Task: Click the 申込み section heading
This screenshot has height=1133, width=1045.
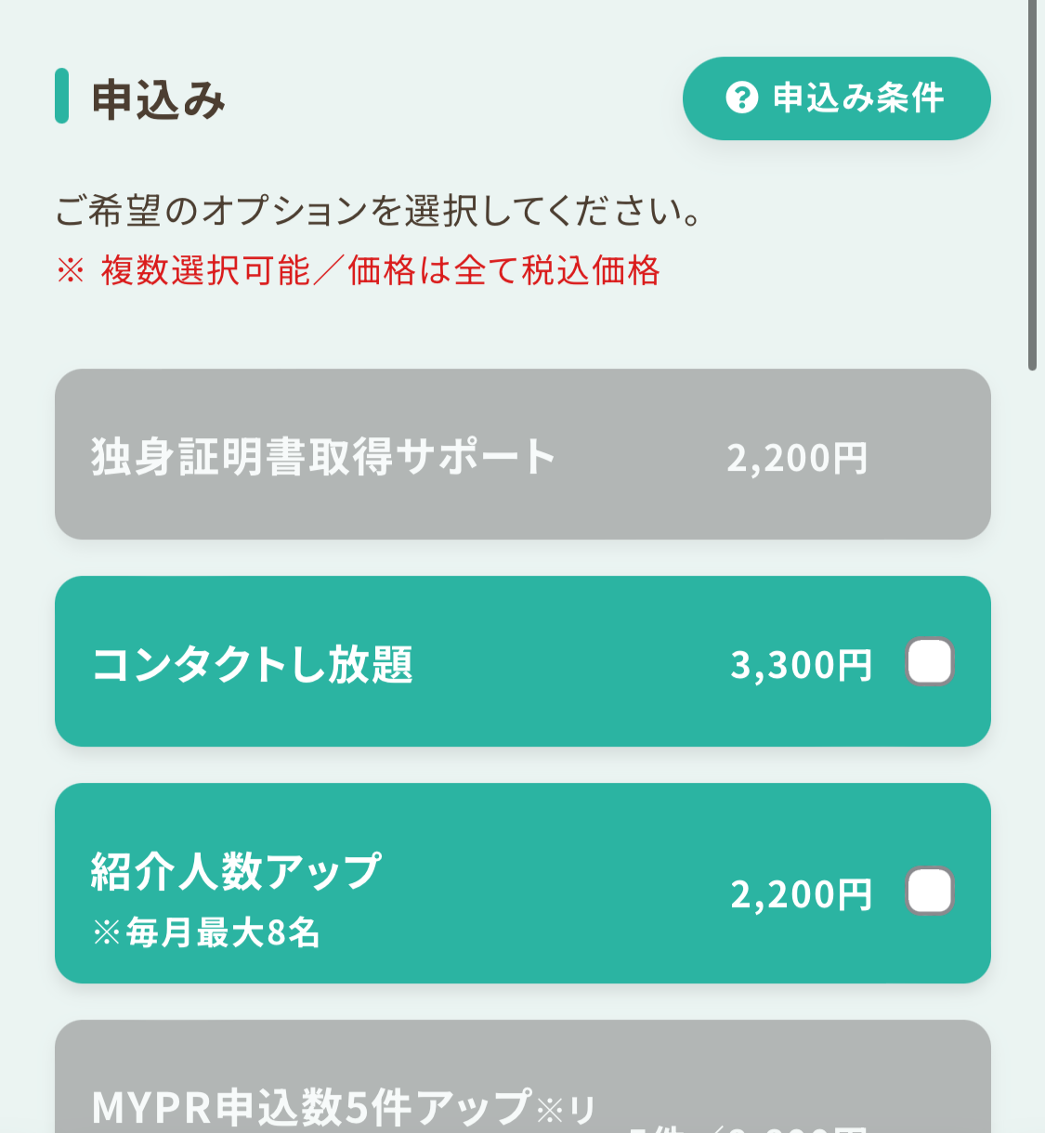Action: pos(159,98)
